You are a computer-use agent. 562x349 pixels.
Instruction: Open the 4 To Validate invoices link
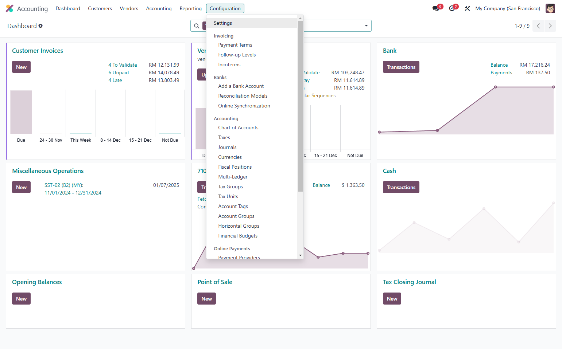123,65
